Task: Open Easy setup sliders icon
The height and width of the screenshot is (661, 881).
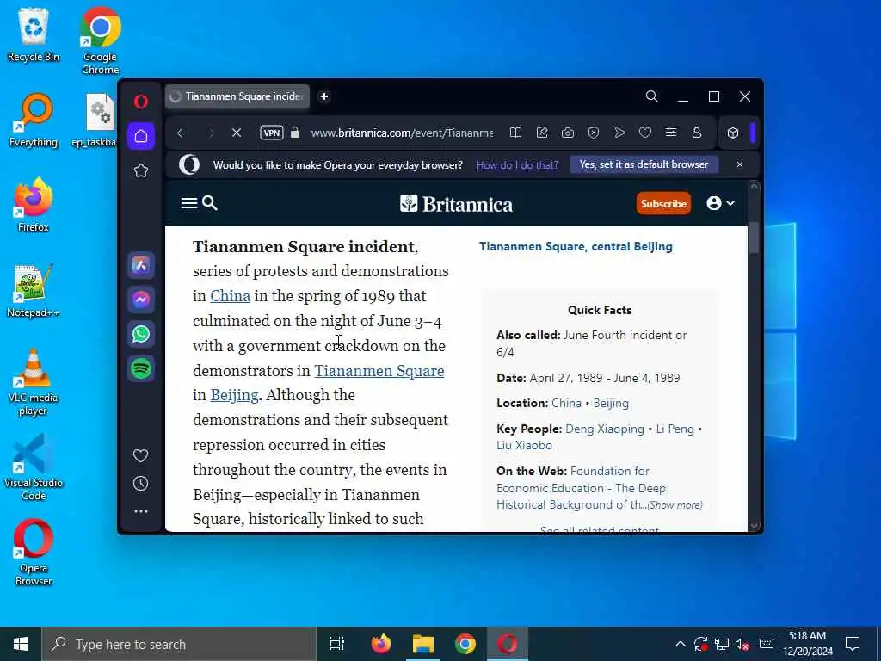Action: point(671,133)
